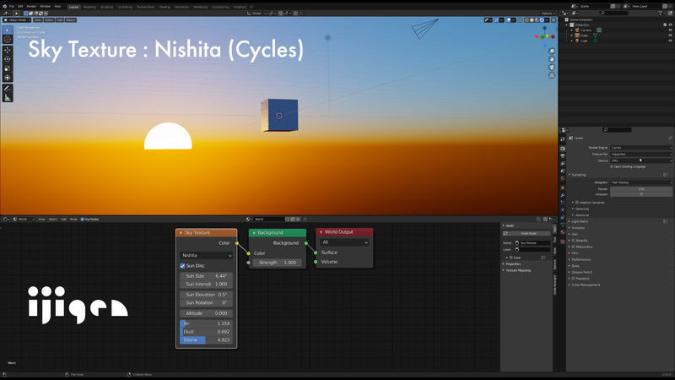This screenshot has height=380, width=675.
Task: Switch perspective/orthographic grid icon
Action: (x=552, y=75)
